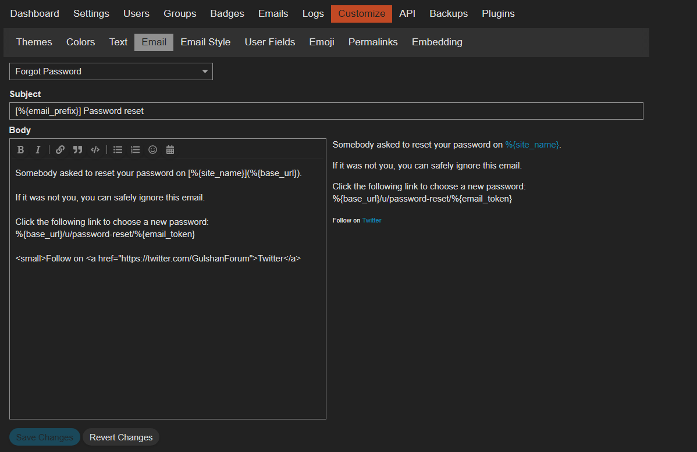Viewport: 697px width, 452px height.
Task: Click preview text 'you can safely ignore this email'
Action: click(x=458, y=166)
